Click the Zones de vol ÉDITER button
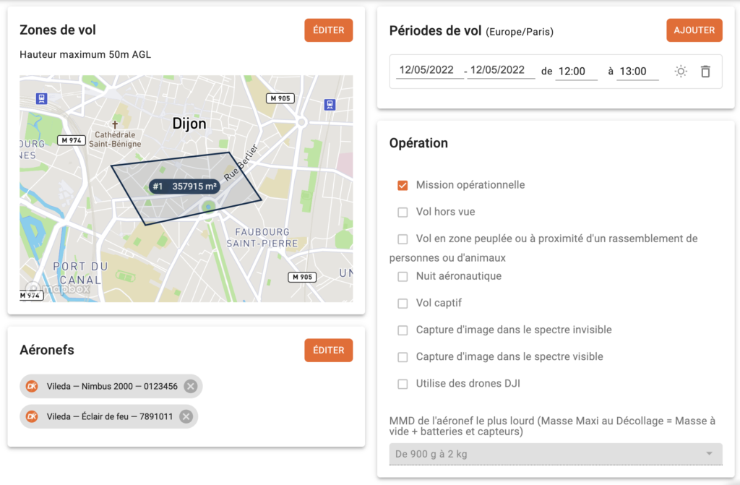740x485 pixels. point(328,30)
